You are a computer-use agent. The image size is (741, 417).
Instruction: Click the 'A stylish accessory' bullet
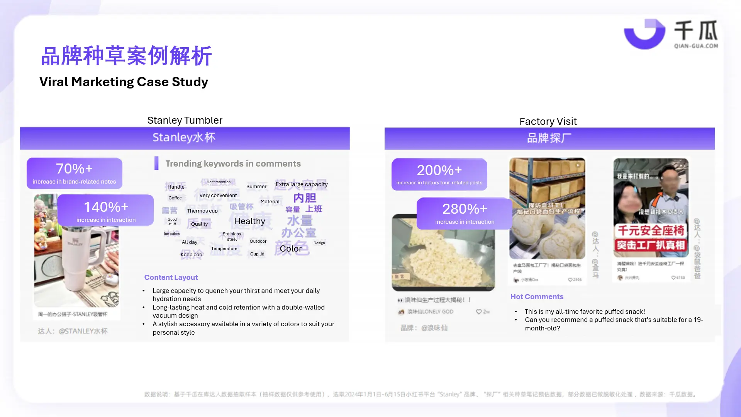243,328
